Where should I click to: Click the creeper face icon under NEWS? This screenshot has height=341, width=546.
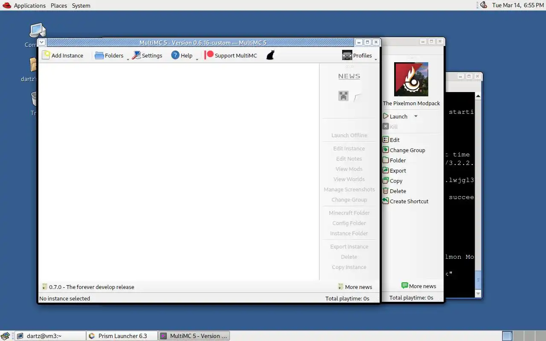tap(343, 96)
